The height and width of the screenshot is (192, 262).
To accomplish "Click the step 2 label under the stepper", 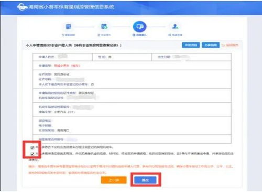I will pos(104,35).
